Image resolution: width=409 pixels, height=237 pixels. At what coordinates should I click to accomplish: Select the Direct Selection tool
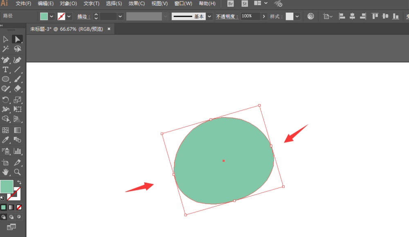click(17, 39)
